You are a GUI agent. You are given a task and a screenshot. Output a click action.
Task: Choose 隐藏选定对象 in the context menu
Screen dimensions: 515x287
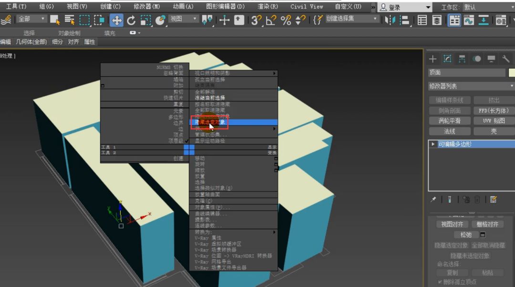(234, 122)
